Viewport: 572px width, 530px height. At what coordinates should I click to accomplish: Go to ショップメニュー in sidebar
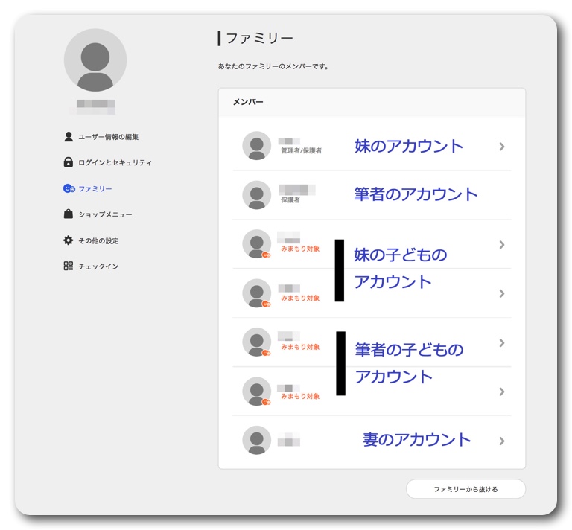[105, 214]
